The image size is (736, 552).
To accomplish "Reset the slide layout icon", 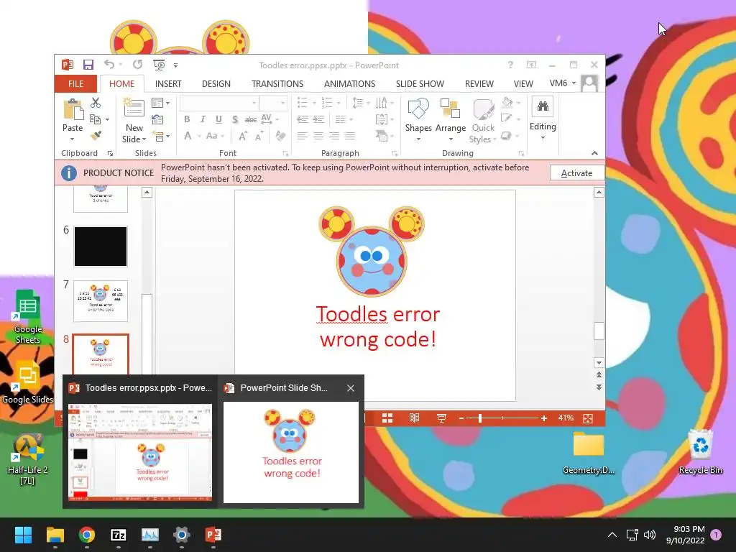I will 157,119.
